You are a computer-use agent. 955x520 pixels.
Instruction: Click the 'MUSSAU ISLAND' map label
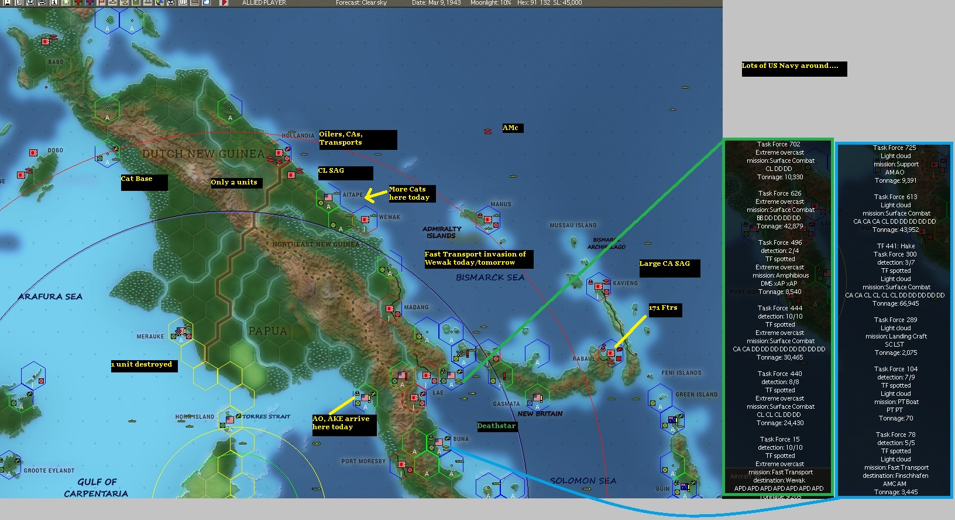[573, 225]
